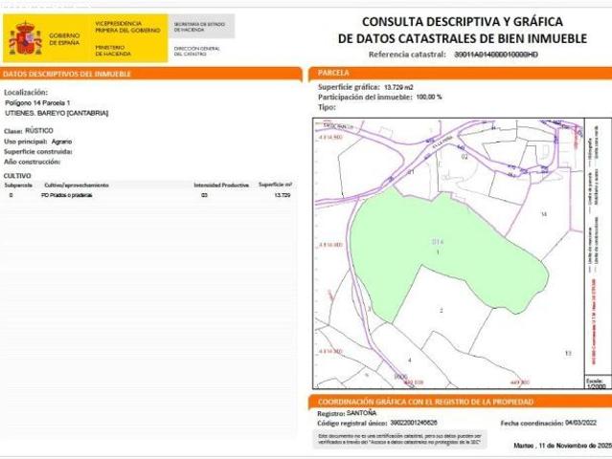
Task: Click the Dirección General del Catastro label
Action: click(x=195, y=51)
